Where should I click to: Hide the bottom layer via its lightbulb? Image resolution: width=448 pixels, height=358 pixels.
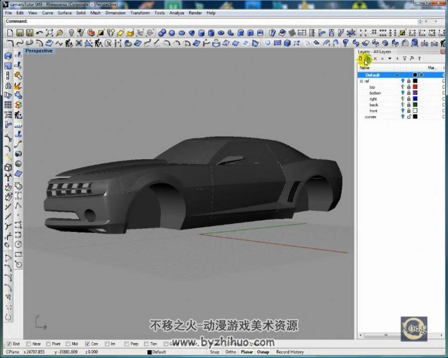[403, 93]
